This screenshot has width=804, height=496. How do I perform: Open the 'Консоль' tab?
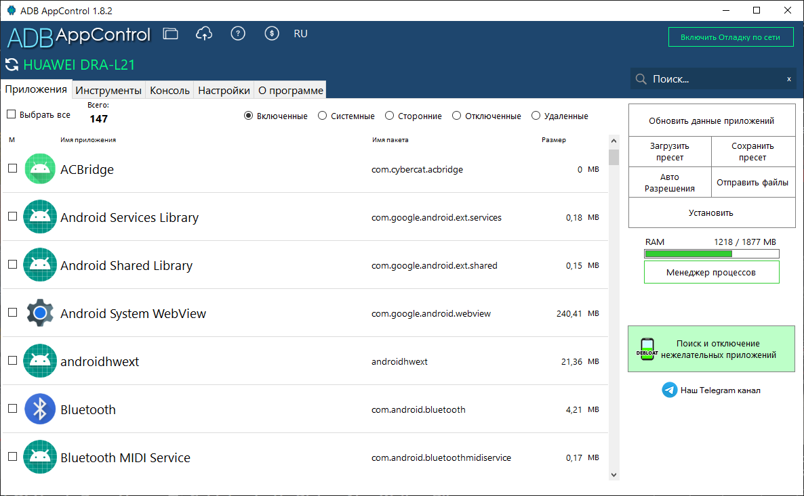tap(169, 90)
